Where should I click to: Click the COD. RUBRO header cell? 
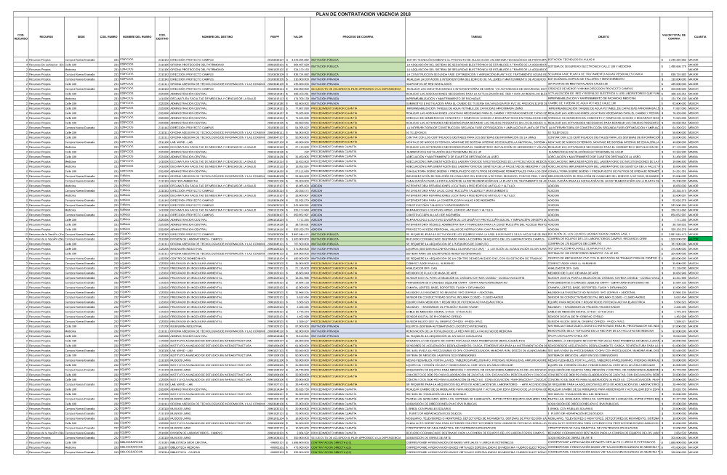point(108,36)
